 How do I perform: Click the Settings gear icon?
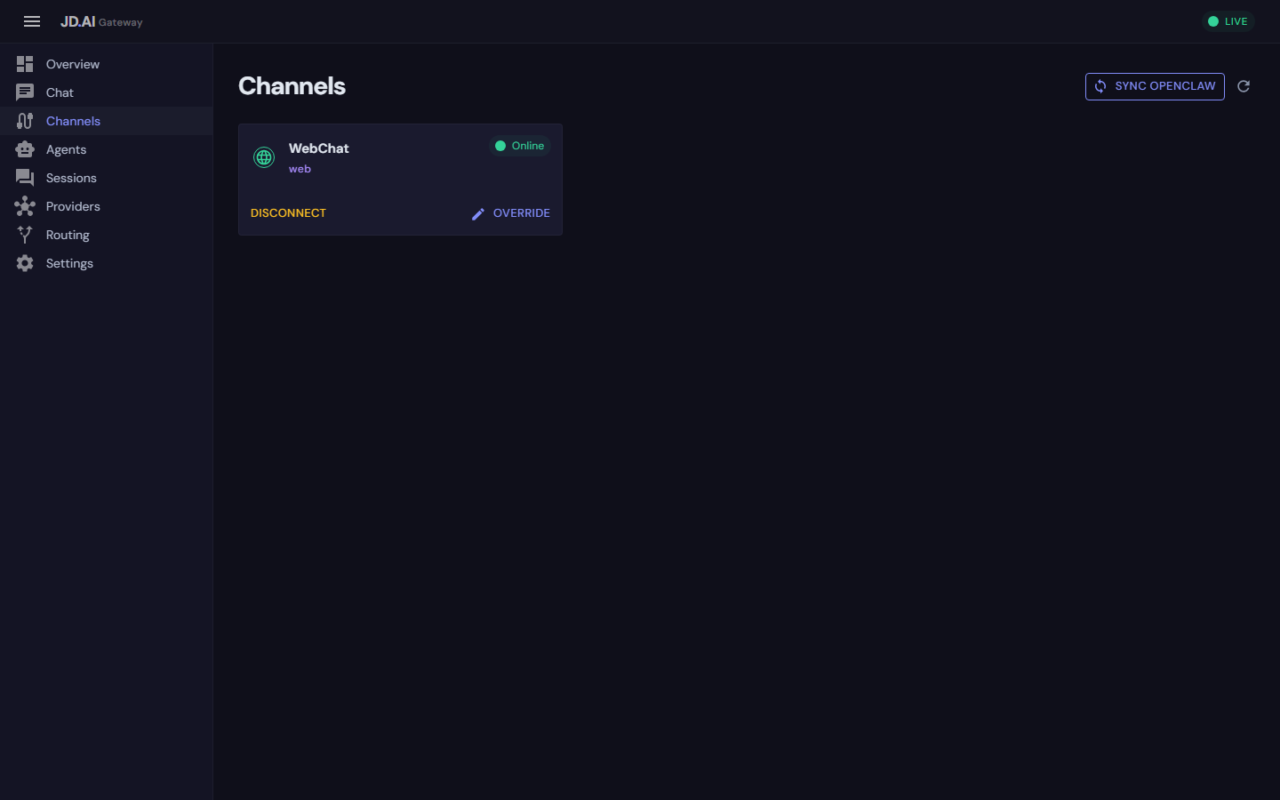[x=24, y=262]
